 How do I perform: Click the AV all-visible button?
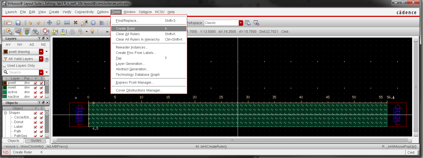8,45
